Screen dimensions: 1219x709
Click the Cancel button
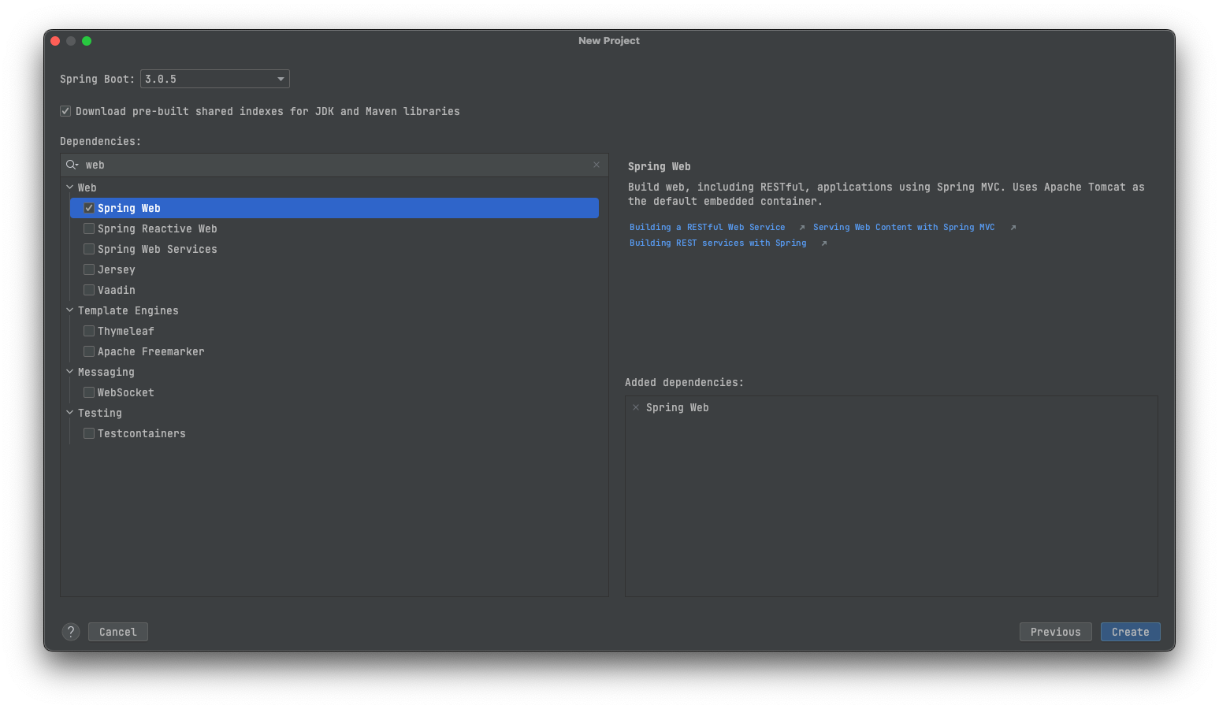pyautogui.click(x=118, y=632)
